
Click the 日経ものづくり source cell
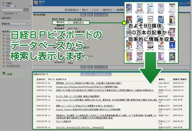click(164, 106)
